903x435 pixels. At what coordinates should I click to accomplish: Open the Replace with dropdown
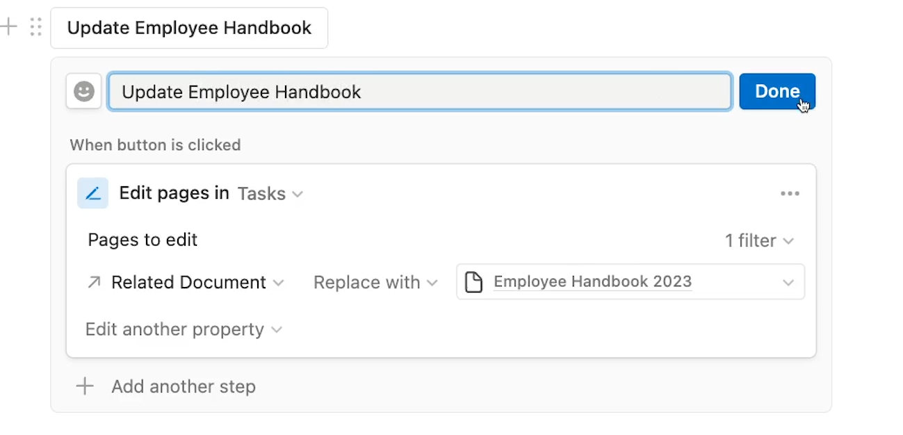pos(375,283)
